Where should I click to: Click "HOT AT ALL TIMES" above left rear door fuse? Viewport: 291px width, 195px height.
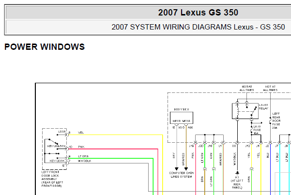[270, 89]
